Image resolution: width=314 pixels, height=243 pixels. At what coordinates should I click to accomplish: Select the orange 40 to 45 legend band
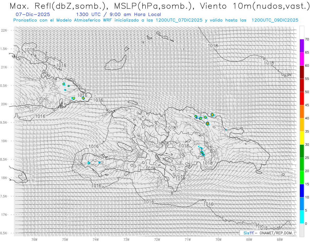(x=302, y=112)
